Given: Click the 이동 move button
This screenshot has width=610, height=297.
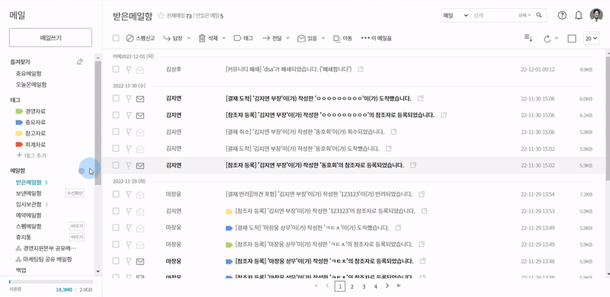Looking at the screenshot, I should (342, 38).
